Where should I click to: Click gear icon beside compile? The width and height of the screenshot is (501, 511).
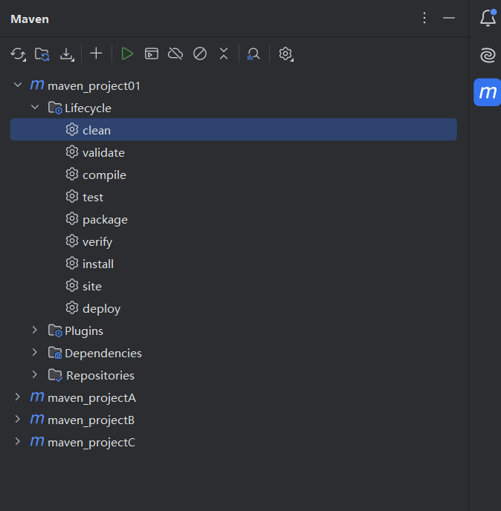(72, 175)
